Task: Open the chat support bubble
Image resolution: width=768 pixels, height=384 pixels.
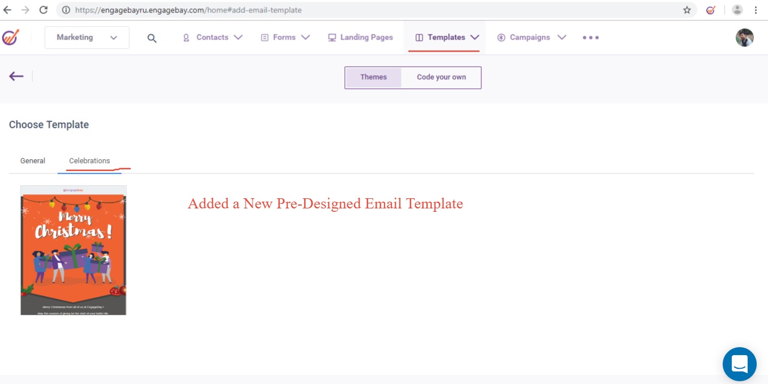Action: [739, 364]
